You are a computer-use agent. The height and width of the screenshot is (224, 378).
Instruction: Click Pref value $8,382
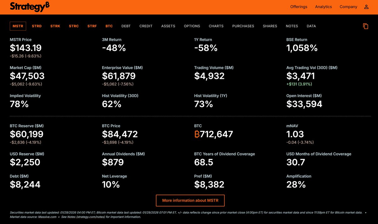(x=209, y=184)
